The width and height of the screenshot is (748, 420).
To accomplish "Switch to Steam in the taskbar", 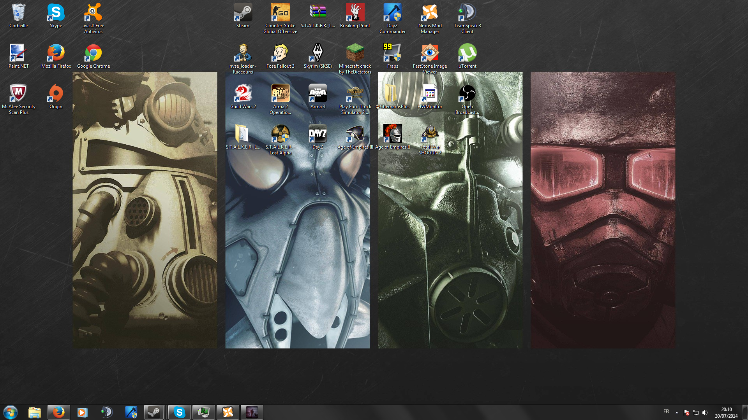I will point(155,412).
